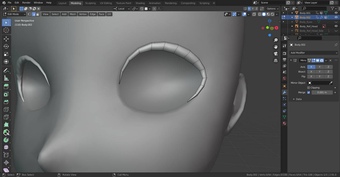
Task: Open the Mesh menu in the viewport header
Action: [73, 14]
